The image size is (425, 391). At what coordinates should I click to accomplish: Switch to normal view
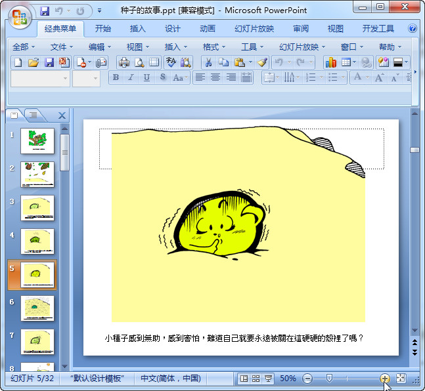point(244,379)
